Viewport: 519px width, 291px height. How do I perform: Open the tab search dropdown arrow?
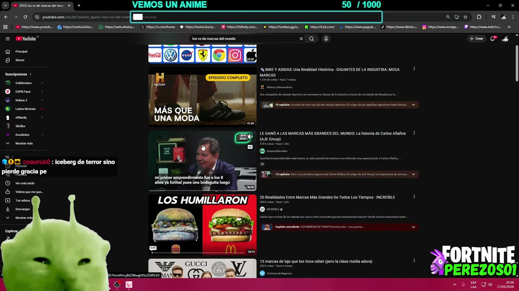coord(5,5)
